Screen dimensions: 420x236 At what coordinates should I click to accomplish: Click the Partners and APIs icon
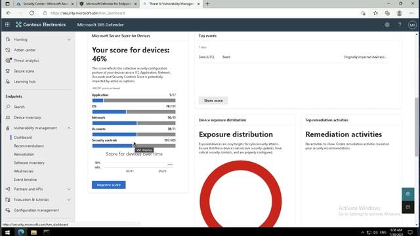(x=8, y=189)
